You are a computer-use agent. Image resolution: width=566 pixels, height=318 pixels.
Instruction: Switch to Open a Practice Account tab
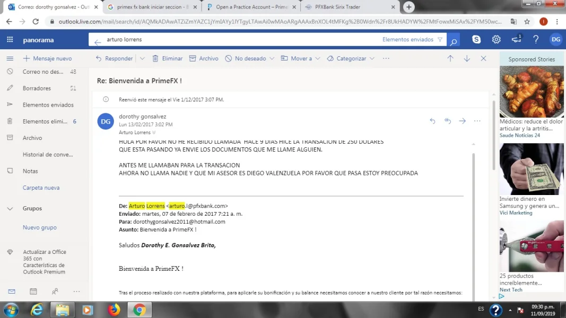tap(251, 7)
